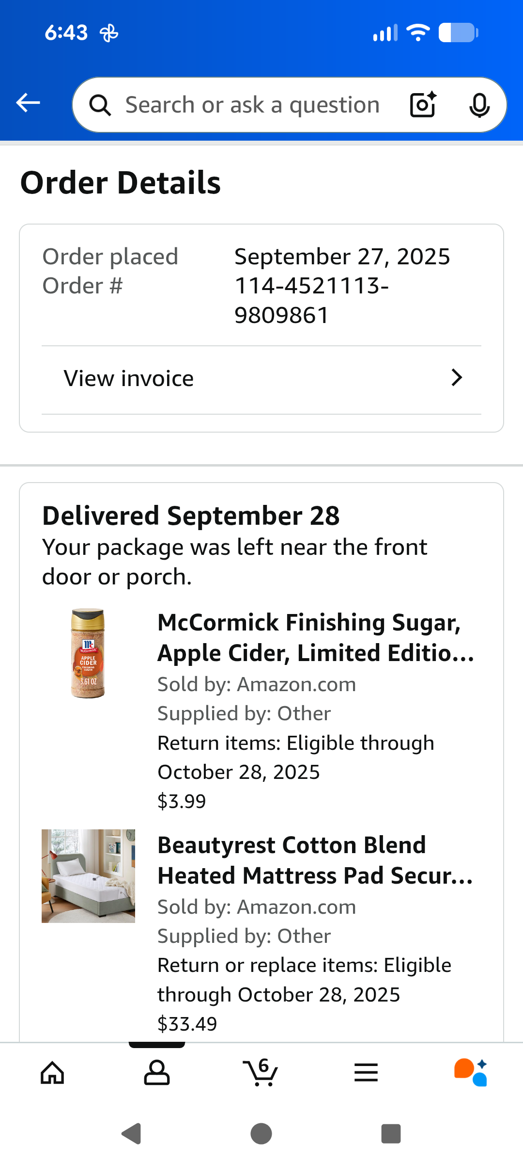Image resolution: width=523 pixels, height=1164 pixels.
Task: Launch the Rufus assistant icon
Action: coord(471,1072)
